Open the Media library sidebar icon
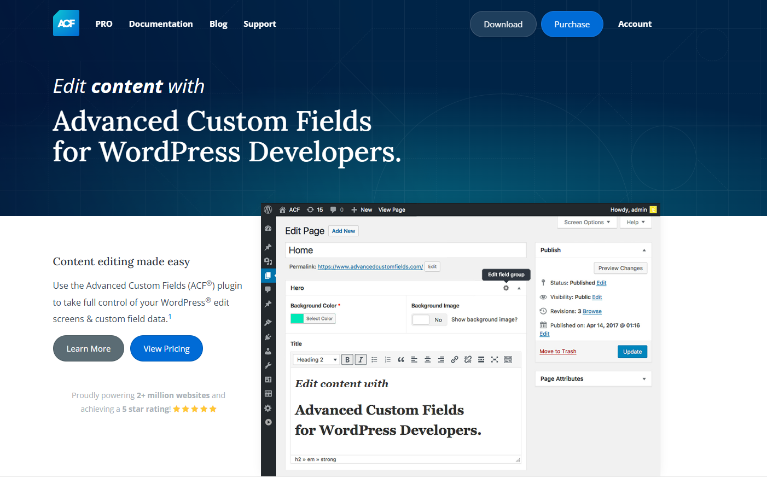 tap(268, 261)
